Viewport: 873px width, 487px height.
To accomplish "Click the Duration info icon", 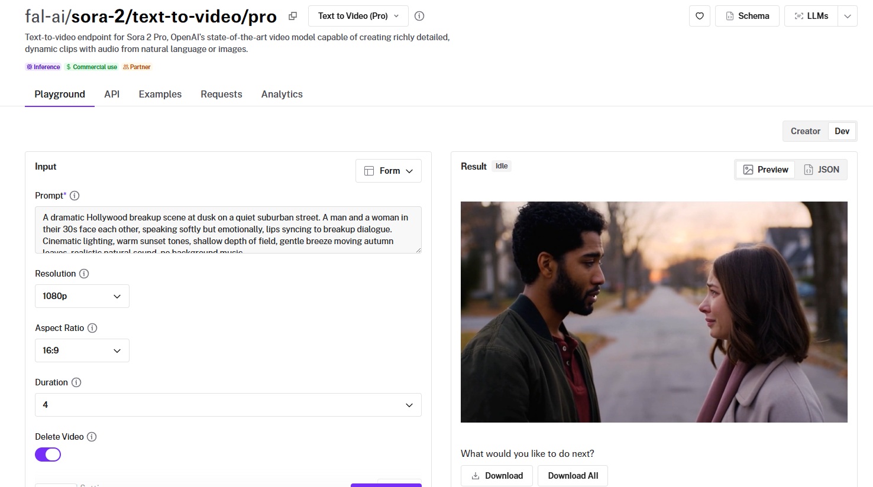I will click(76, 382).
